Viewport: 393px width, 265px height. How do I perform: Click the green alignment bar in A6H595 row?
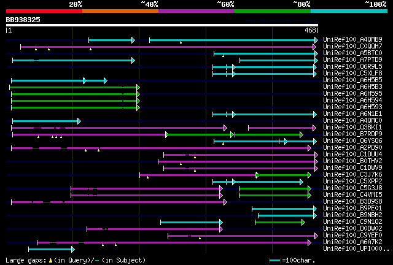[x=75, y=94]
